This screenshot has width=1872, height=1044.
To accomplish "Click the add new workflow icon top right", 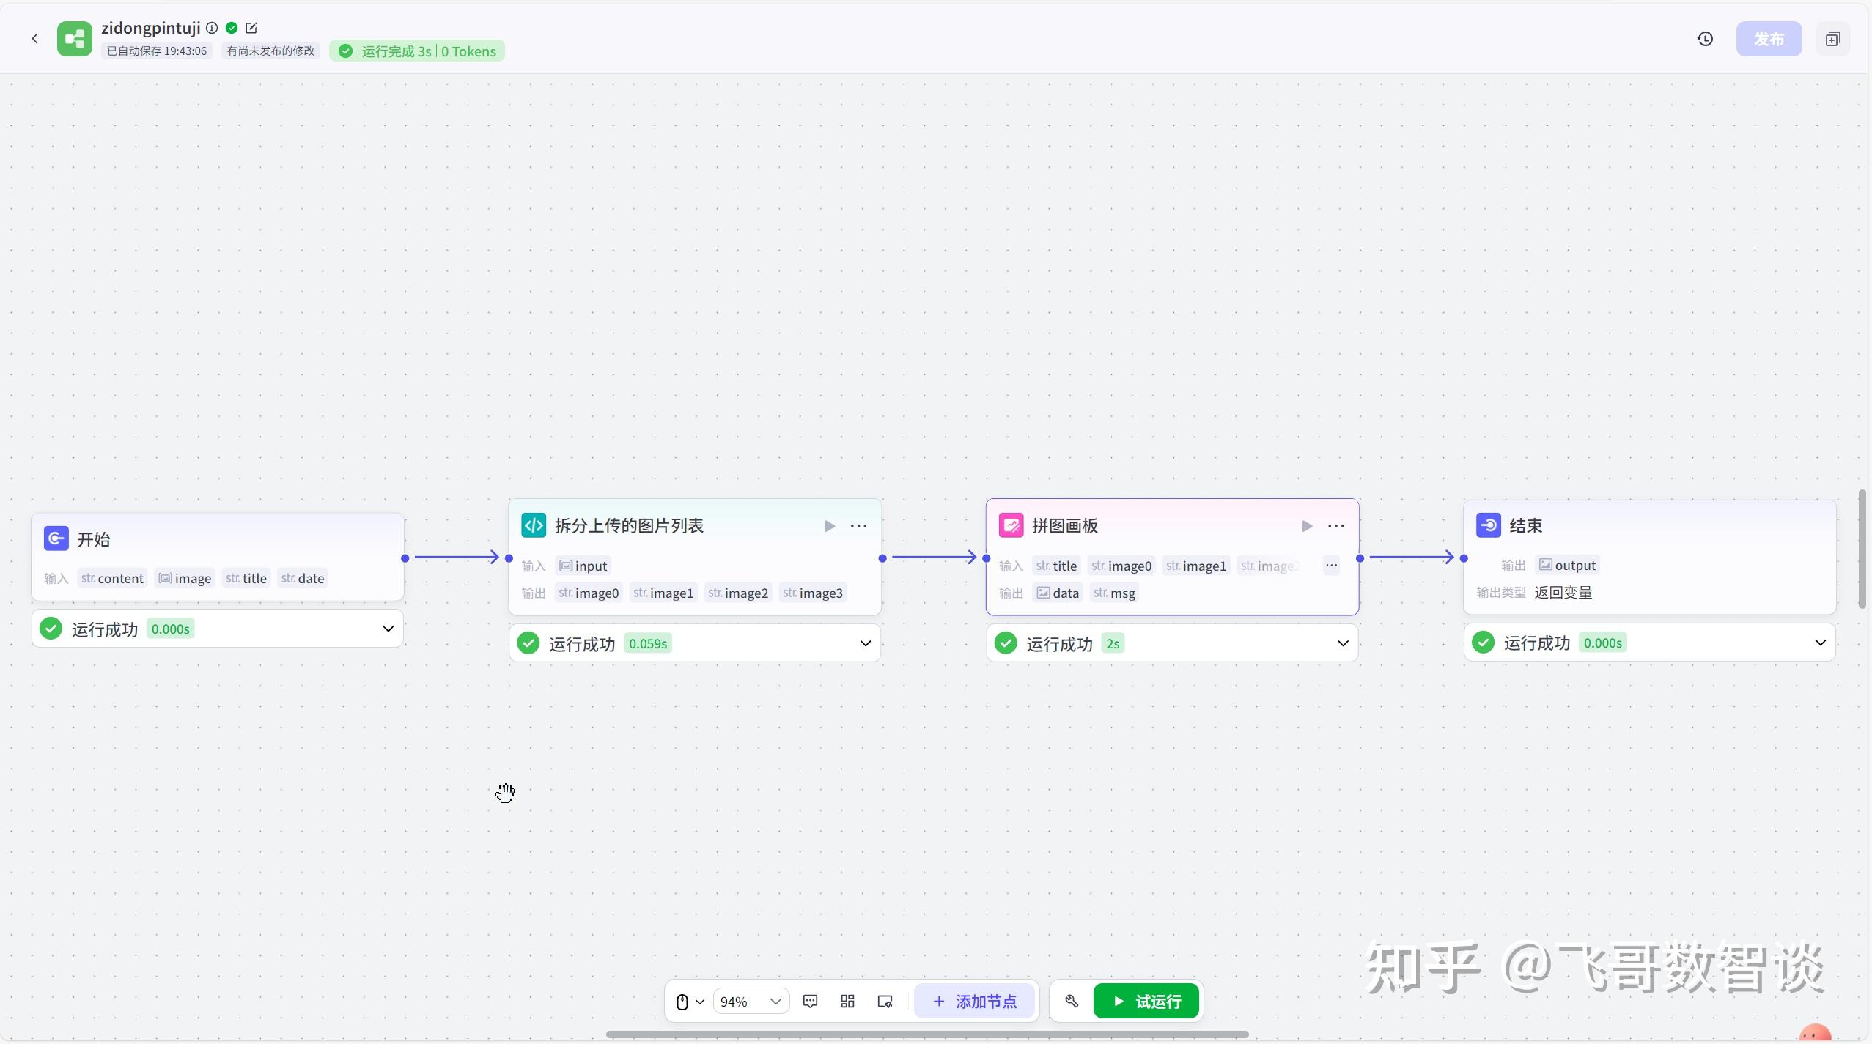I will (x=1833, y=39).
